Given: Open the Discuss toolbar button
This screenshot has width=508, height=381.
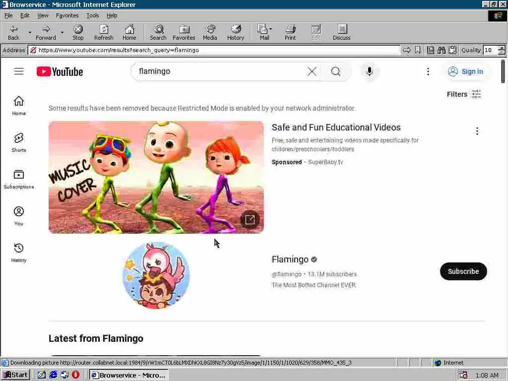Looking at the screenshot, I should (341, 32).
